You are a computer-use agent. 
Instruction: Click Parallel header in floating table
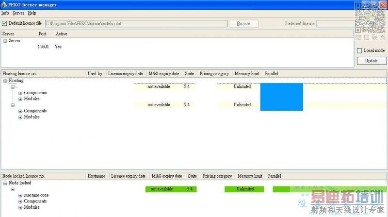tap(272, 74)
